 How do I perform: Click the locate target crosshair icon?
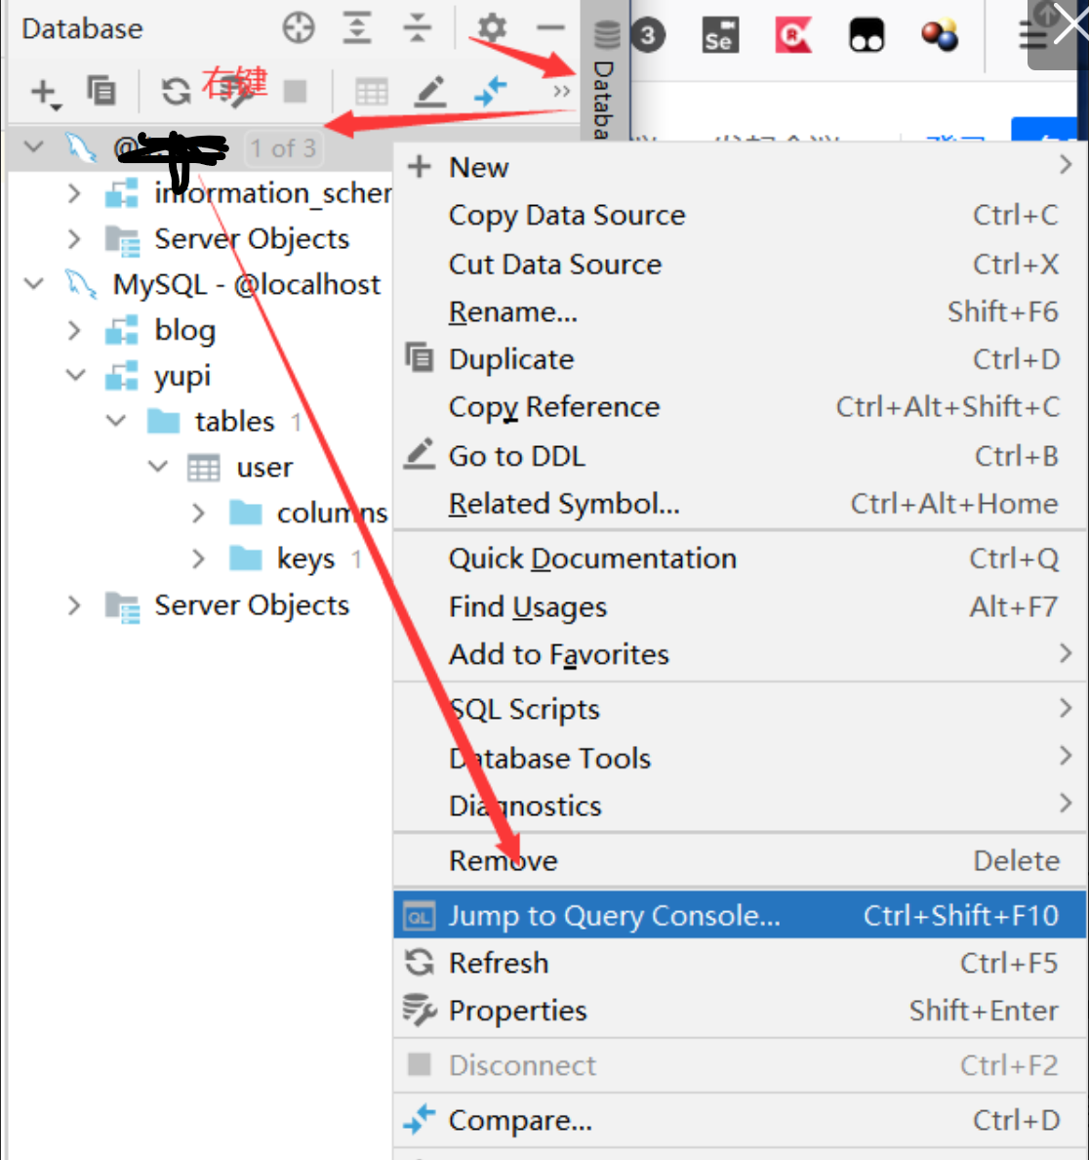(299, 28)
